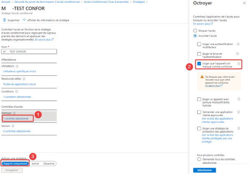This screenshot has height=174, width=249.
Task: Close the Octroyer panel with X
Action: [x=244, y=3]
